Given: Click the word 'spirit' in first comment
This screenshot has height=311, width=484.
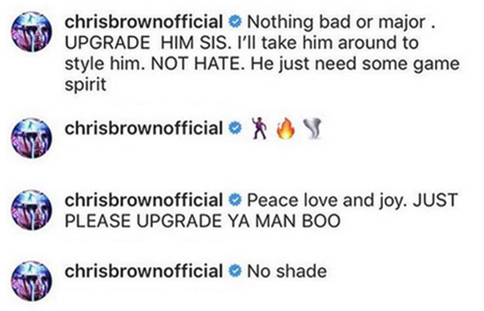Looking at the screenshot, I should (86, 85).
